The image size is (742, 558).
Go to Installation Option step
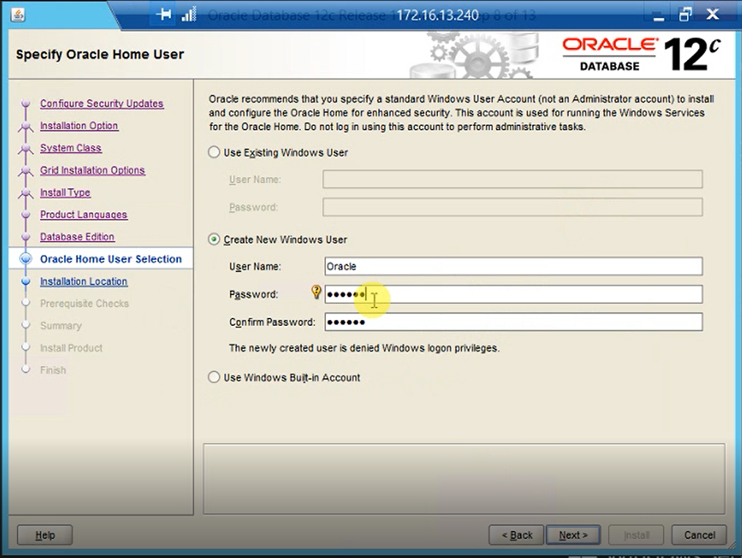(79, 125)
